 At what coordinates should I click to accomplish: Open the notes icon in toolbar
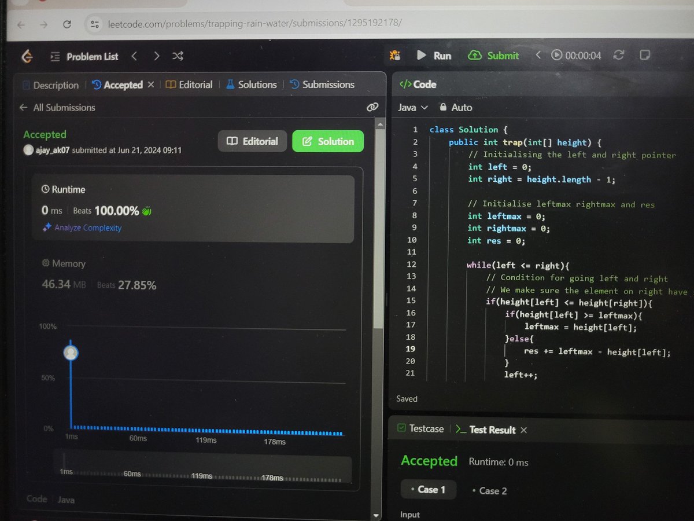pyautogui.click(x=644, y=55)
